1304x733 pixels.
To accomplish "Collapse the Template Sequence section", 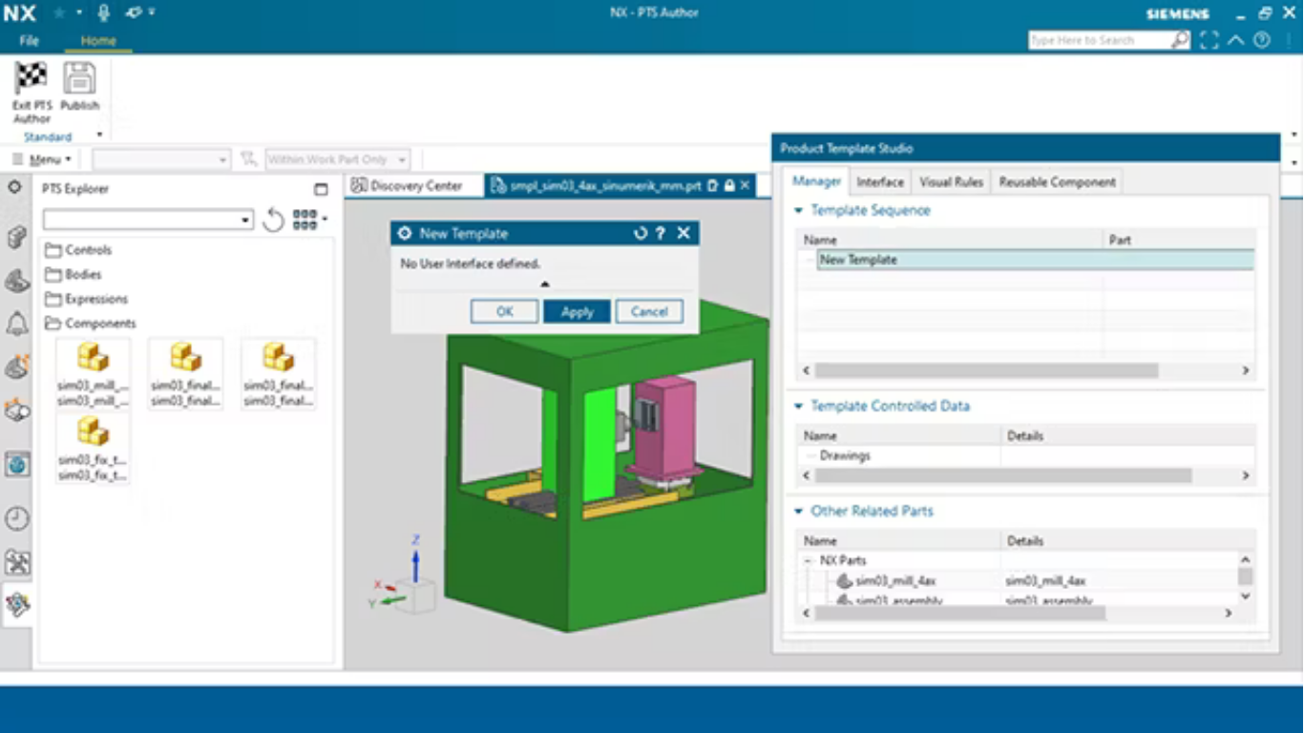I will point(799,210).
